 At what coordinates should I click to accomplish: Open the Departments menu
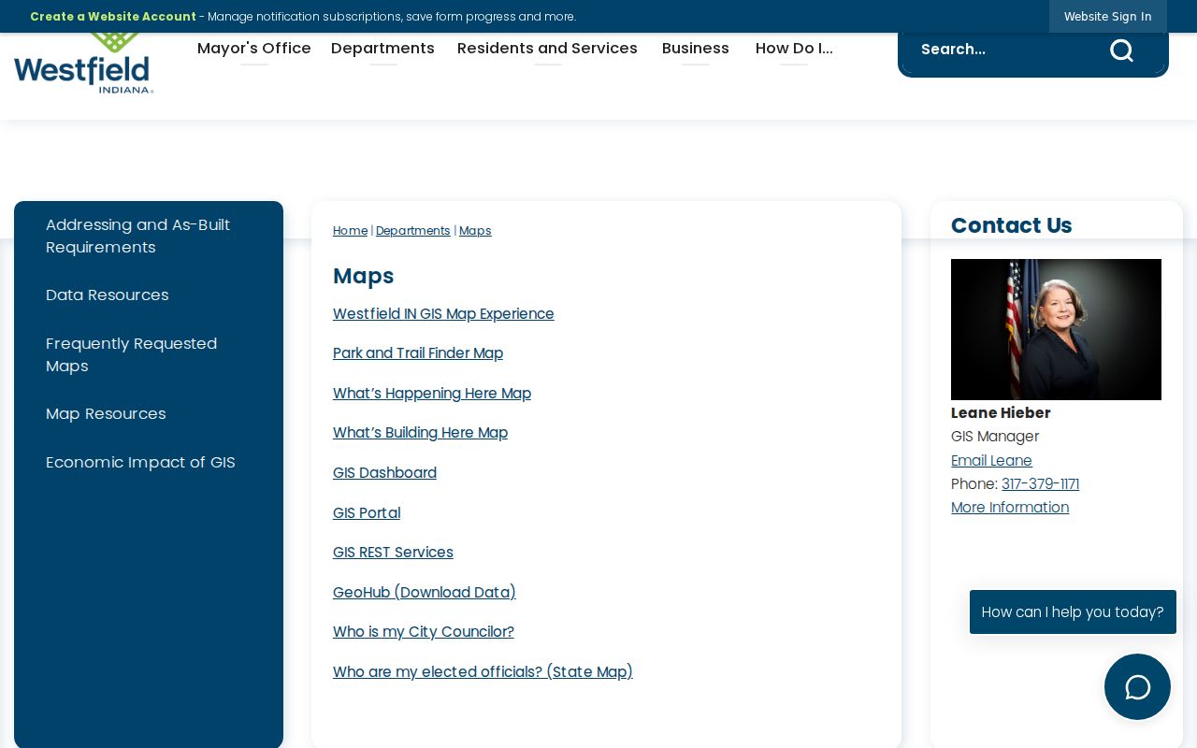click(x=382, y=49)
